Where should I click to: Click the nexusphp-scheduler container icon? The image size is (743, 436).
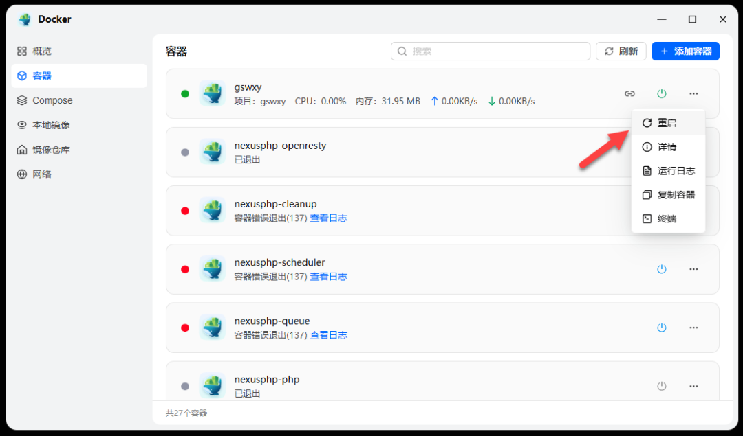pyautogui.click(x=213, y=268)
